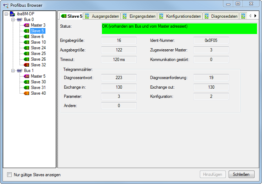
Task: Close the Profibus Browser window
Action: point(251,4)
